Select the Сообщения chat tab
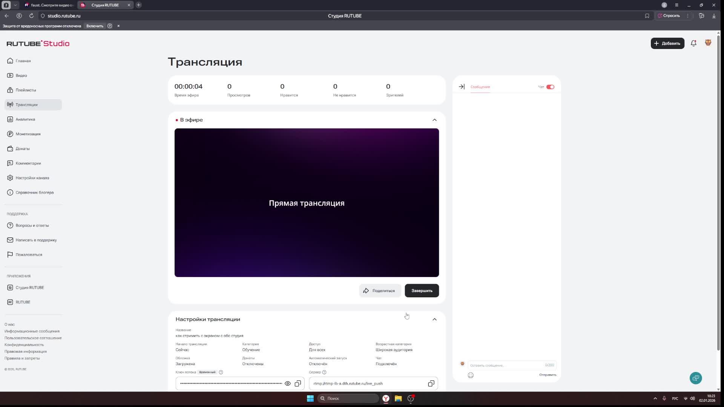The image size is (724, 407). coord(480,87)
